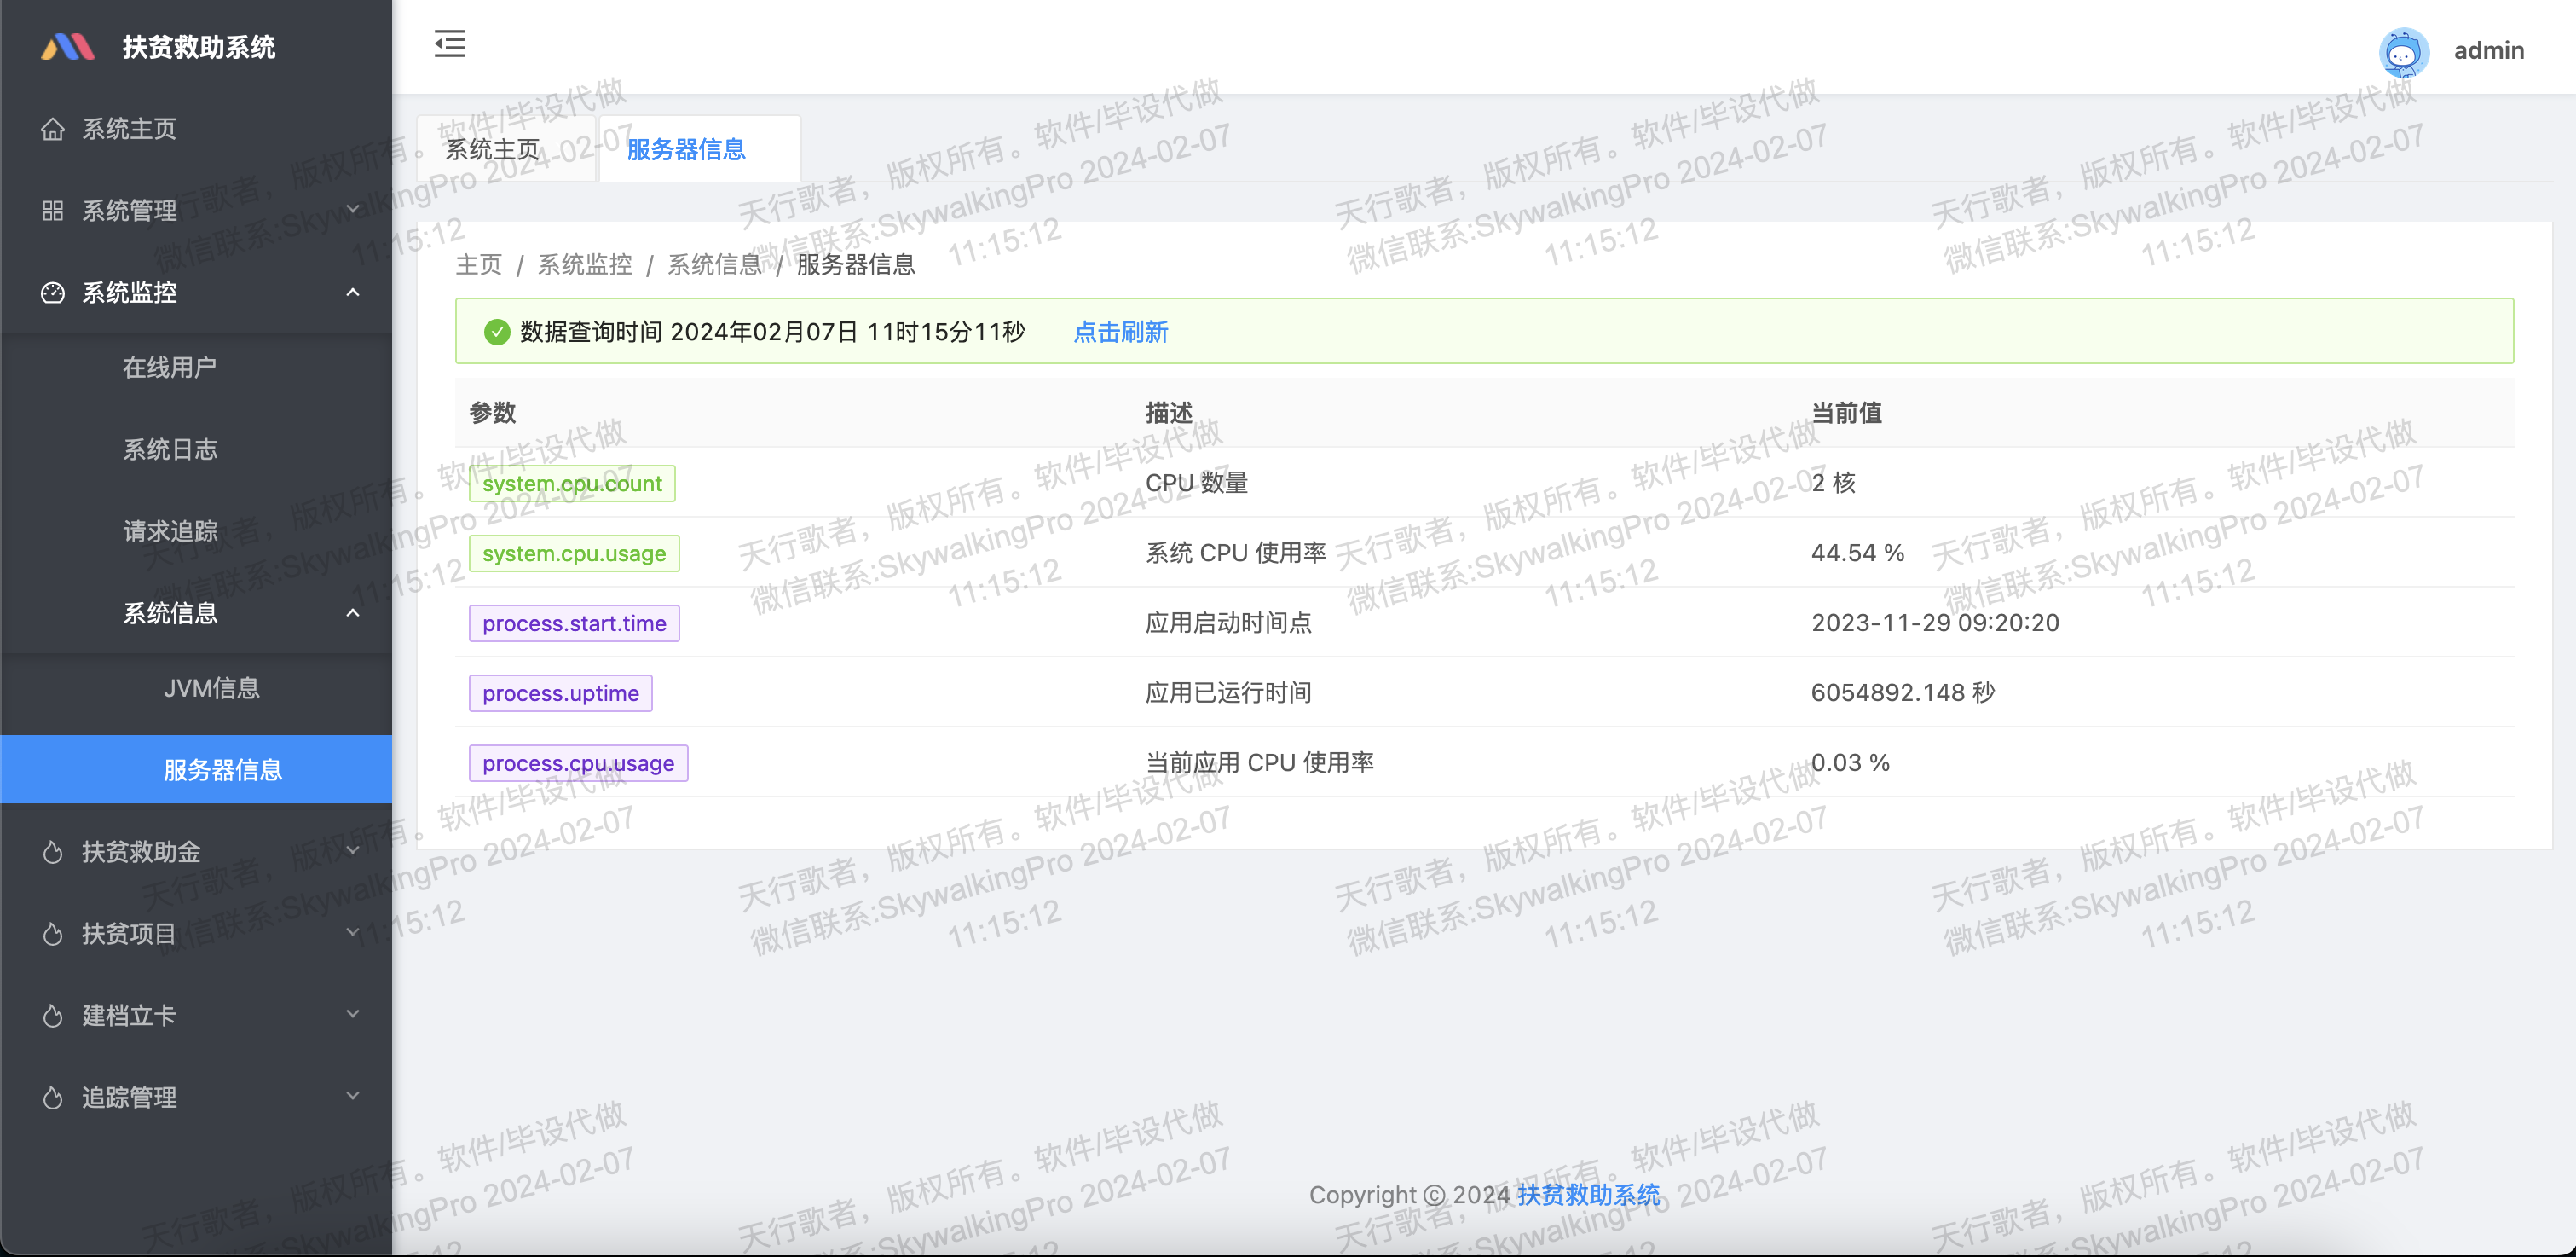Image resolution: width=2576 pixels, height=1257 pixels.
Task: Click the system.cpu.usage tag
Action: point(574,554)
